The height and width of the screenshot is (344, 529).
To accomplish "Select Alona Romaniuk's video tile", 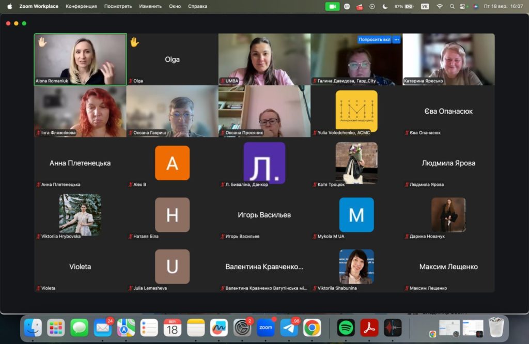I will point(80,59).
